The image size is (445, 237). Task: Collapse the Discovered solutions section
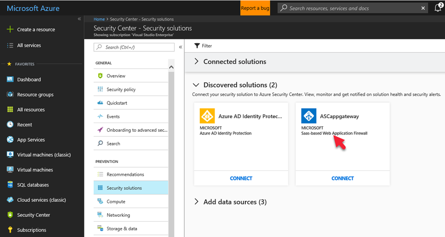(x=196, y=85)
